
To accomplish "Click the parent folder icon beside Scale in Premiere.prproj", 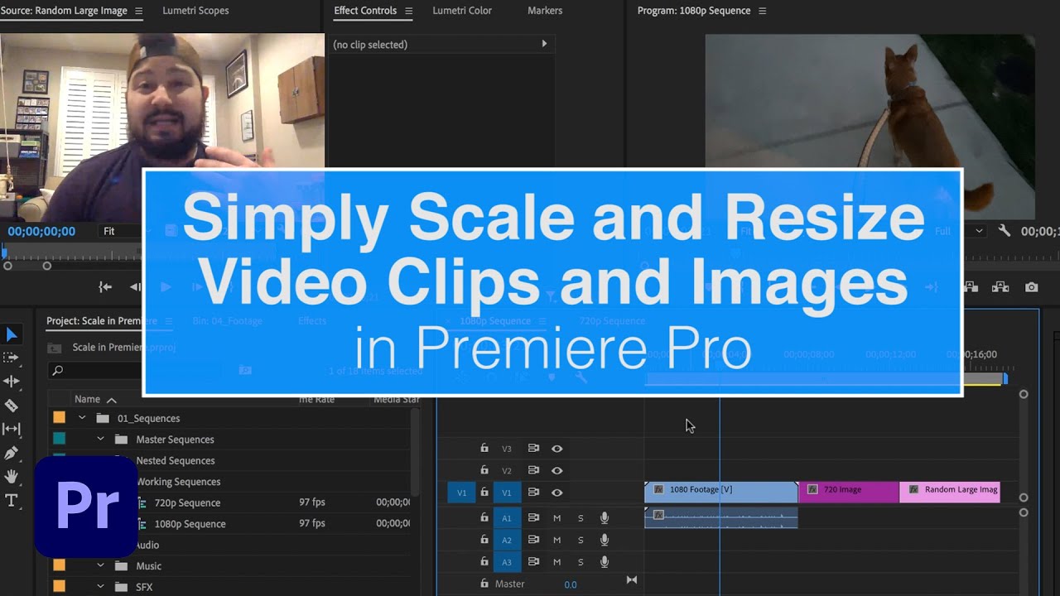I will (x=54, y=348).
